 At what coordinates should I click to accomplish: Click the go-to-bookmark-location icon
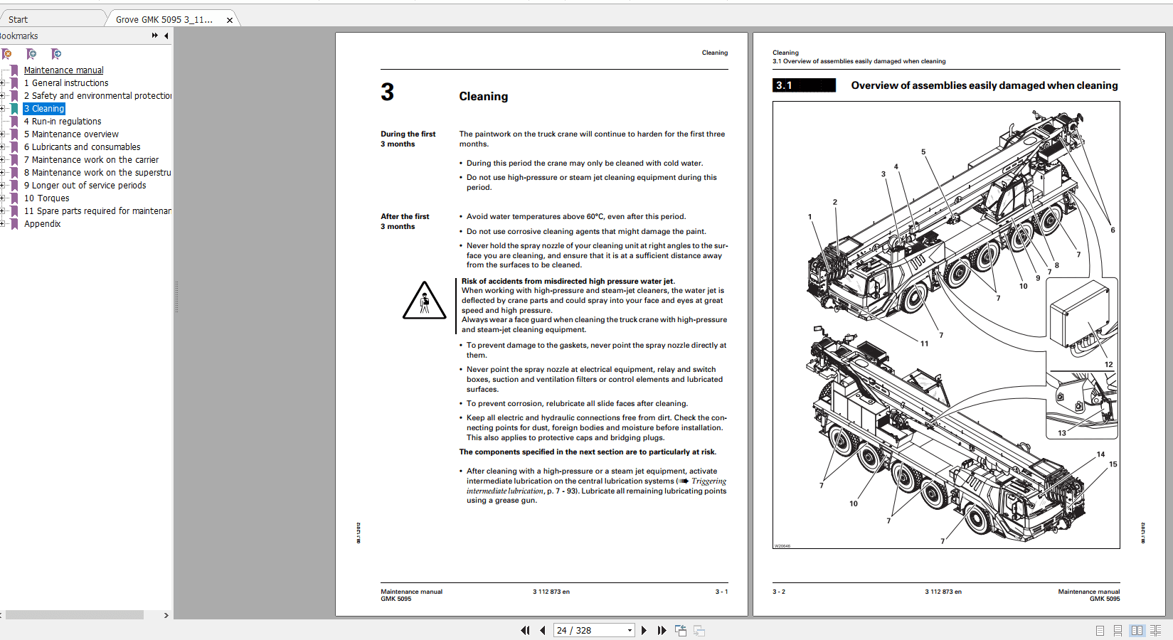pyautogui.click(x=55, y=54)
